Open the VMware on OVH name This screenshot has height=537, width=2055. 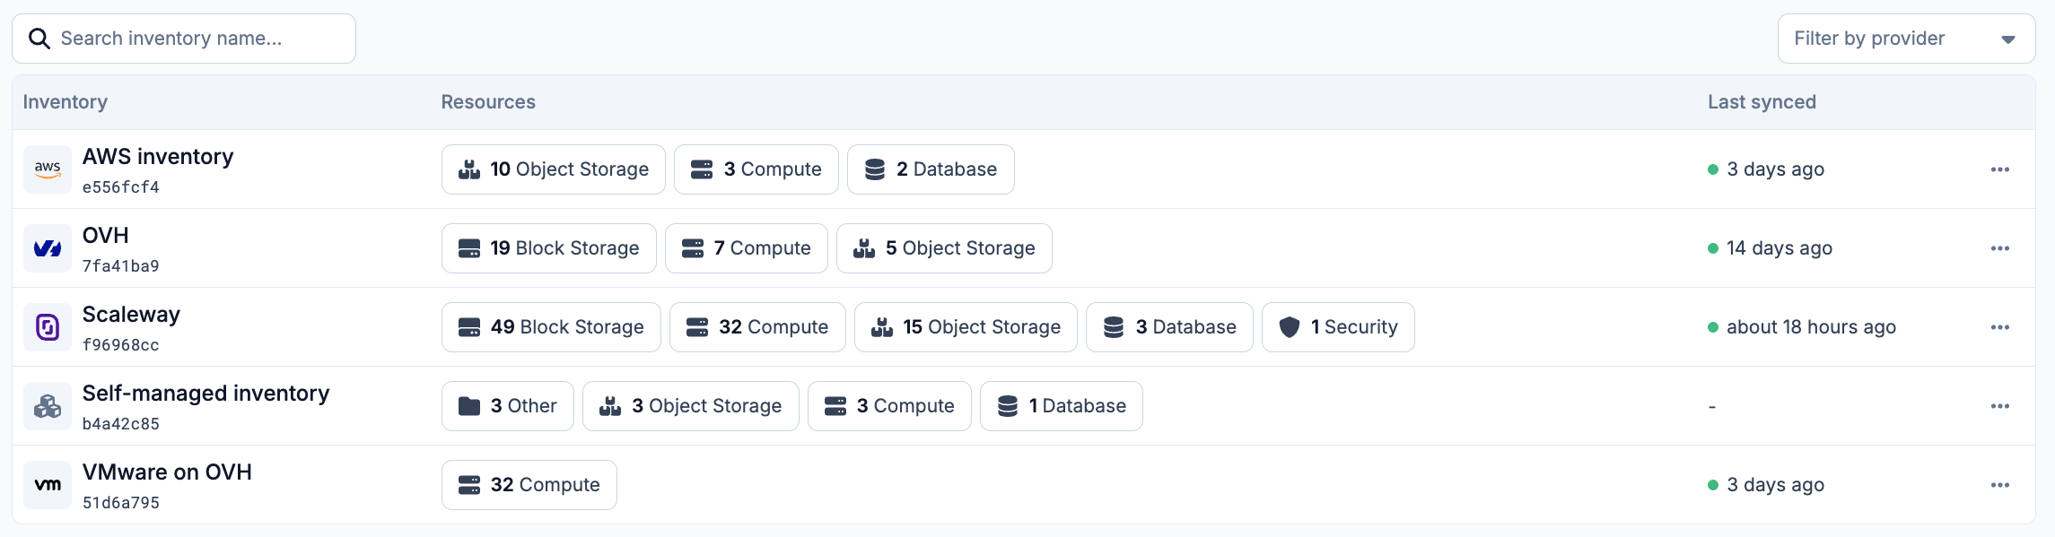167,472
